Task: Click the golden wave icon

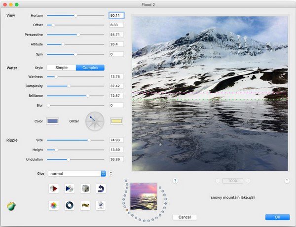Action: click(x=85, y=205)
